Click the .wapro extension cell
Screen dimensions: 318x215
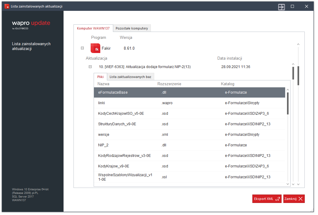coord(167,103)
